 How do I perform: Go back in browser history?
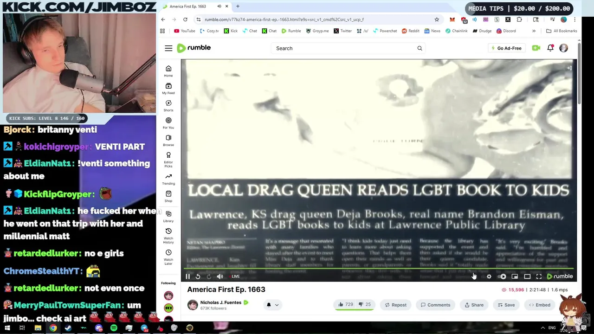coord(163,19)
